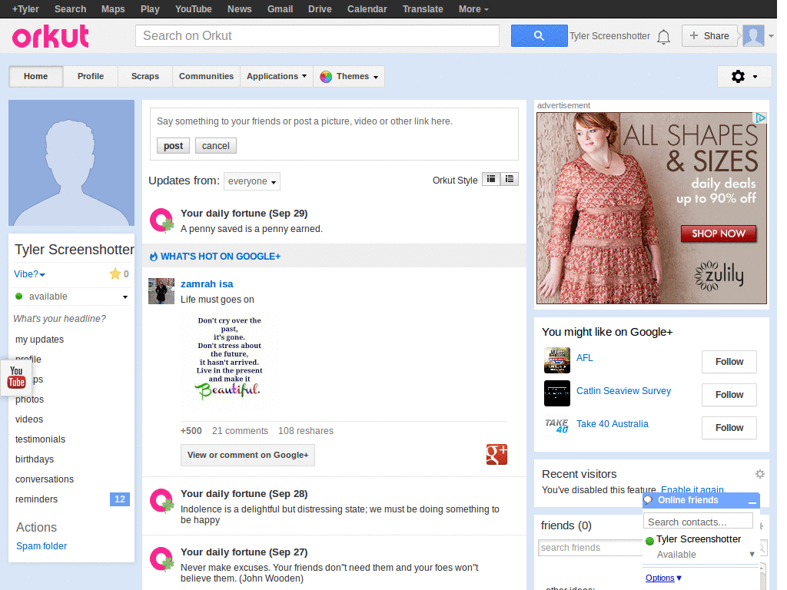This screenshot has width=787, height=590.
Task: Click Gmail in the top bar
Action: click(x=280, y=9)
